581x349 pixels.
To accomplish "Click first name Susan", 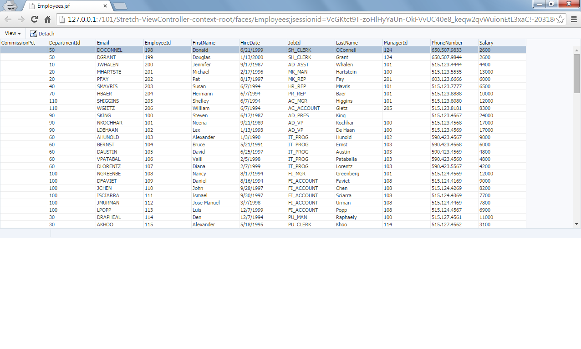I will tap(199, 86).
